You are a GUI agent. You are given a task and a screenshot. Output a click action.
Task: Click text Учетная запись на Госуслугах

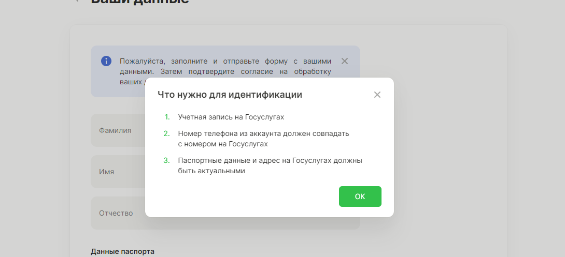tap(231, 117)
